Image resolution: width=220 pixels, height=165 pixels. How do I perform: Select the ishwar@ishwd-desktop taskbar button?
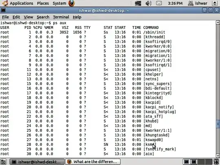[x=37, y=162]
